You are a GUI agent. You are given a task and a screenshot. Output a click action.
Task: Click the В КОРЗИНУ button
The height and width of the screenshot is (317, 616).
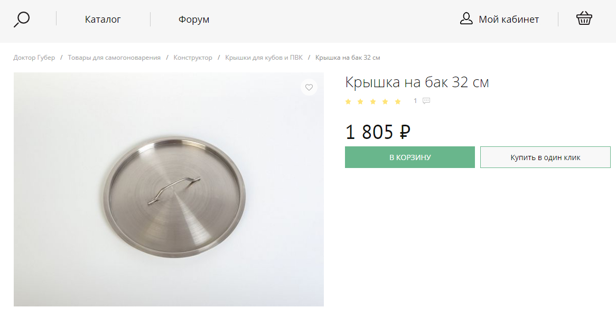410,157
